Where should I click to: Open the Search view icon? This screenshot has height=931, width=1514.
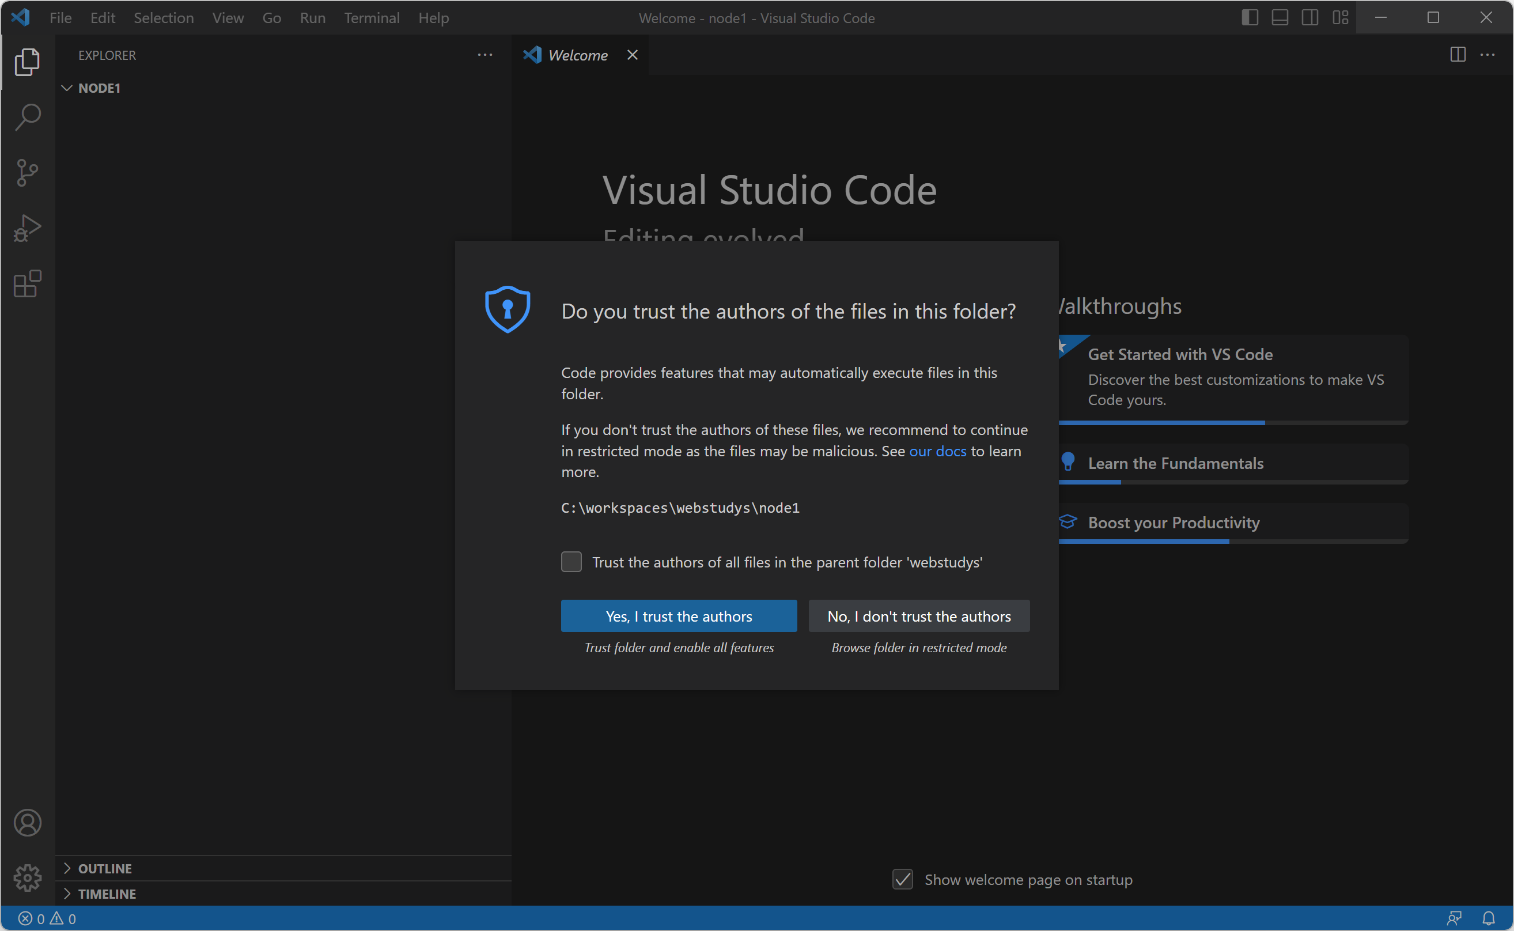pos(28,117)
